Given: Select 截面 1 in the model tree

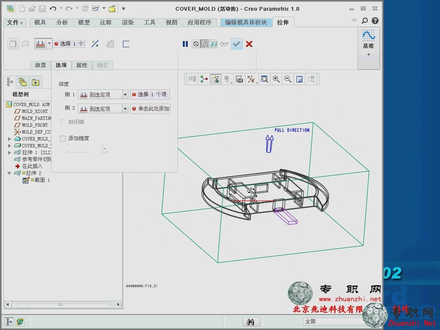Looking at the screenshot, I should 37,180.
